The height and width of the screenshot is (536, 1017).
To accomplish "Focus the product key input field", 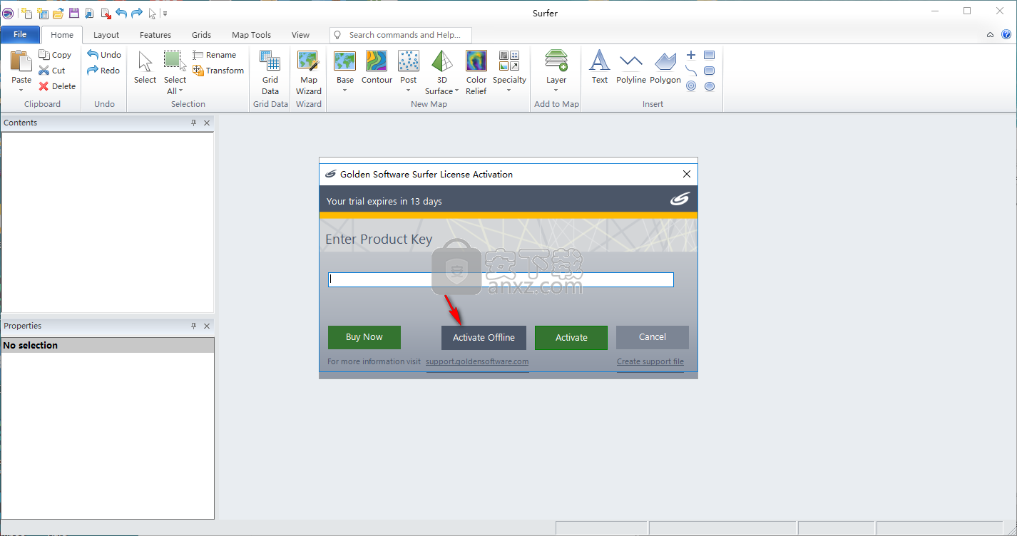I will (501, 279).
